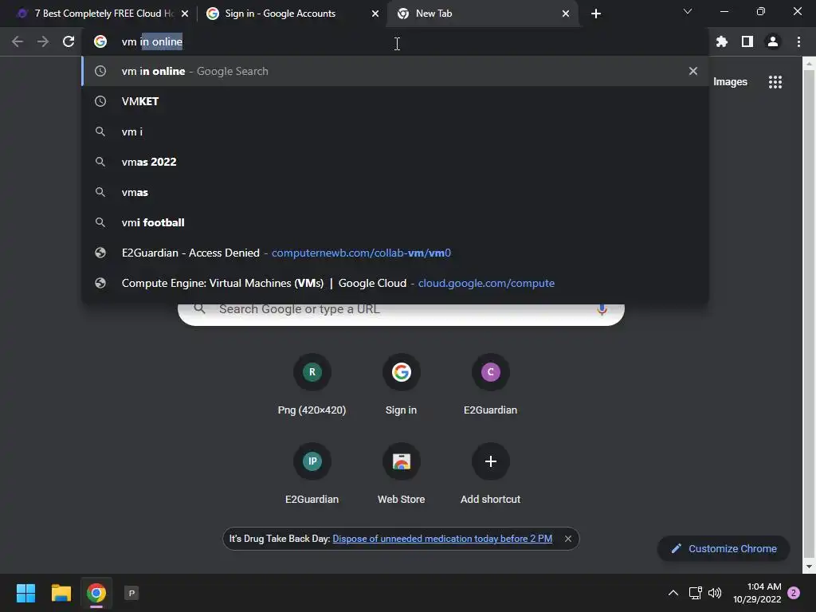Open the Images link

pyautogui.click(x=730, y=82)
